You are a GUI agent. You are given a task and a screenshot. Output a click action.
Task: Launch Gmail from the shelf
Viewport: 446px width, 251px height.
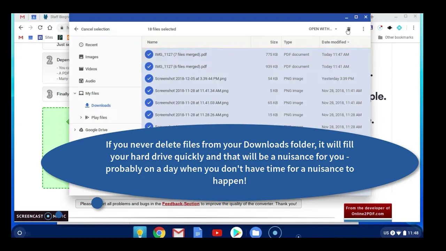[178, 233]
